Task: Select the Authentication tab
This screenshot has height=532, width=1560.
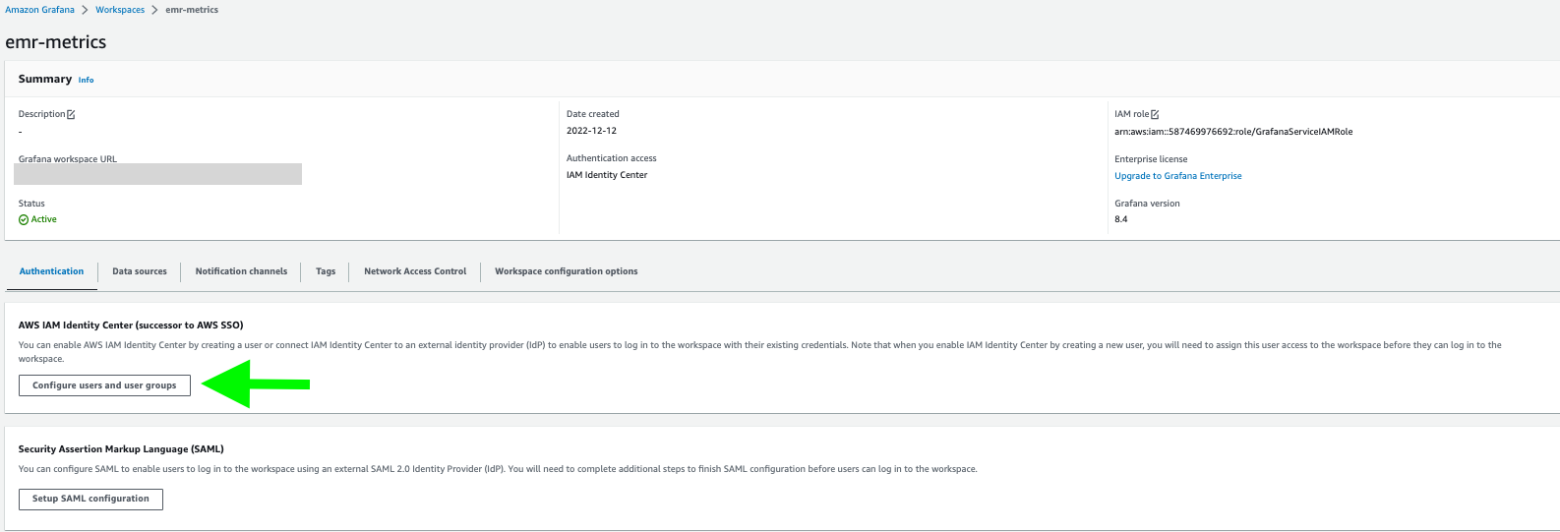Action: (x=51, y=271)
